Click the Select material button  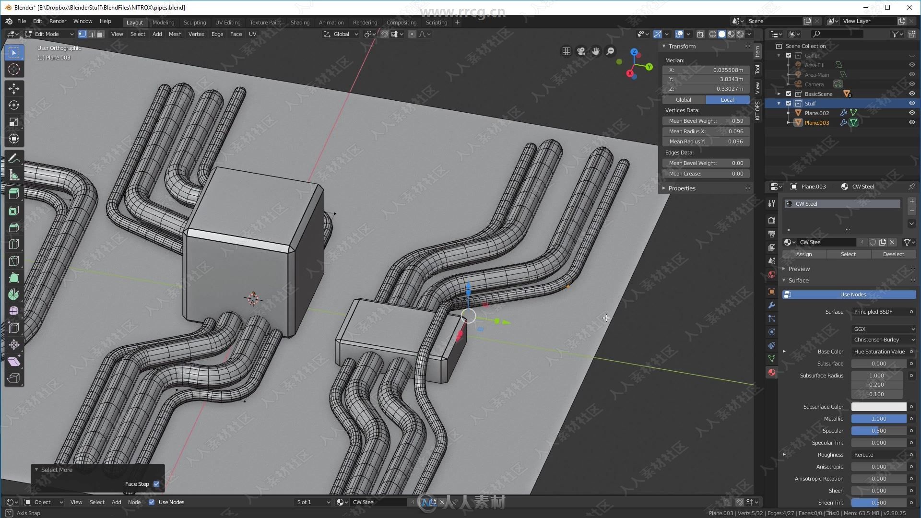click(847, 254)
